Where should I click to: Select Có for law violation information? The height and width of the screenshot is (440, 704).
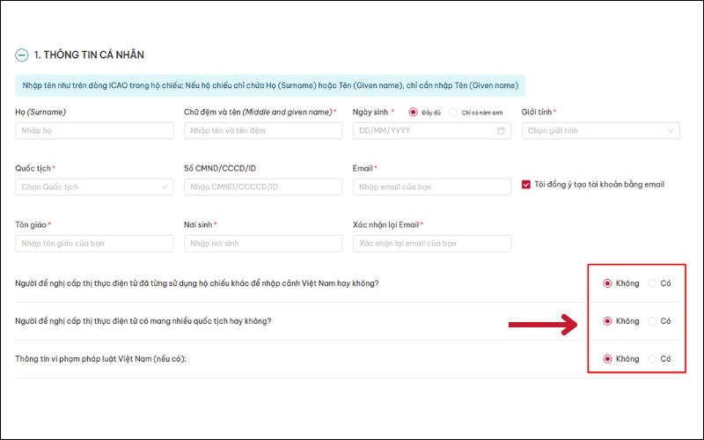652,359
